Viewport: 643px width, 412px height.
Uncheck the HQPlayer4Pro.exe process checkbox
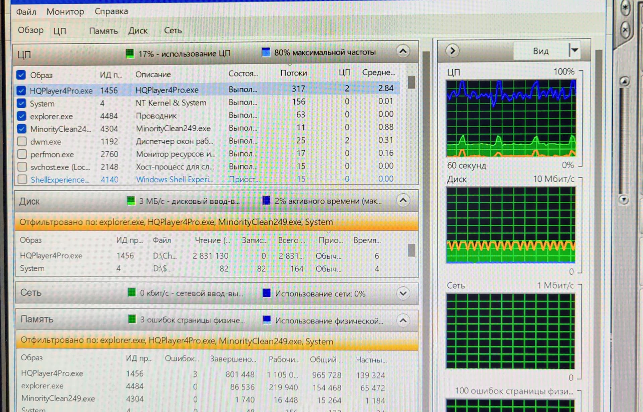pos(21,90)
